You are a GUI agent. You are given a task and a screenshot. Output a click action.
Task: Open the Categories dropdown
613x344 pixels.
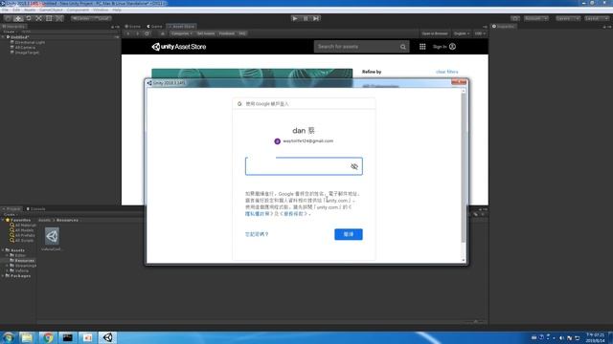pos(181,33)
